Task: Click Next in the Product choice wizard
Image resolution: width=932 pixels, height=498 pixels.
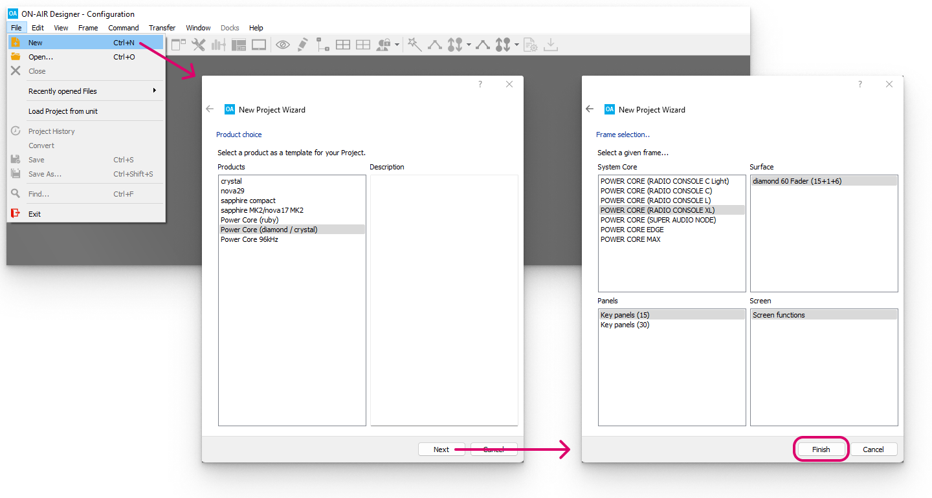Action: pyautogui.click(x=441, y=449)
